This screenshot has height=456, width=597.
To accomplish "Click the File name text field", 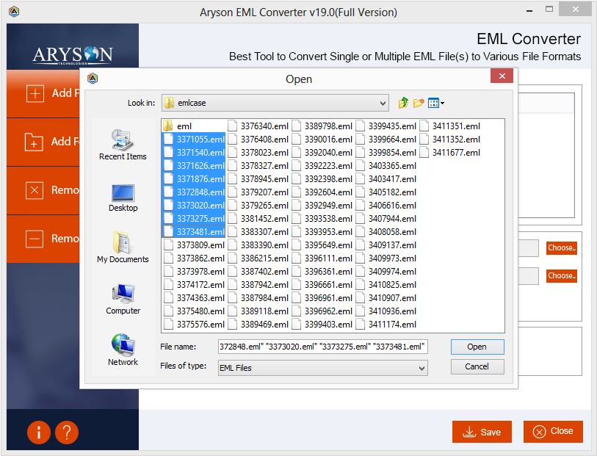I will (x=322, y=347).
